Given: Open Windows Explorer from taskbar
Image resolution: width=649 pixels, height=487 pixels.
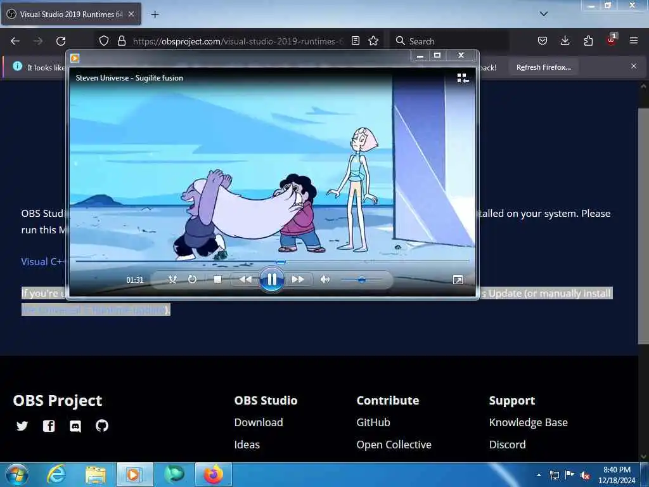Looking at the screenshot, I should pos(96,474).
